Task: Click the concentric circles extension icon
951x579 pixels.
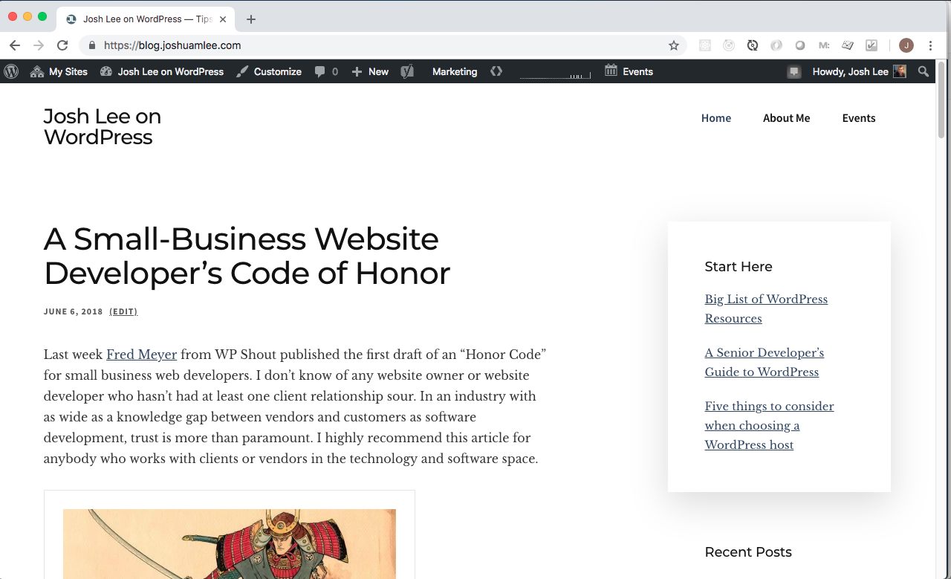Action: point(729,45)
